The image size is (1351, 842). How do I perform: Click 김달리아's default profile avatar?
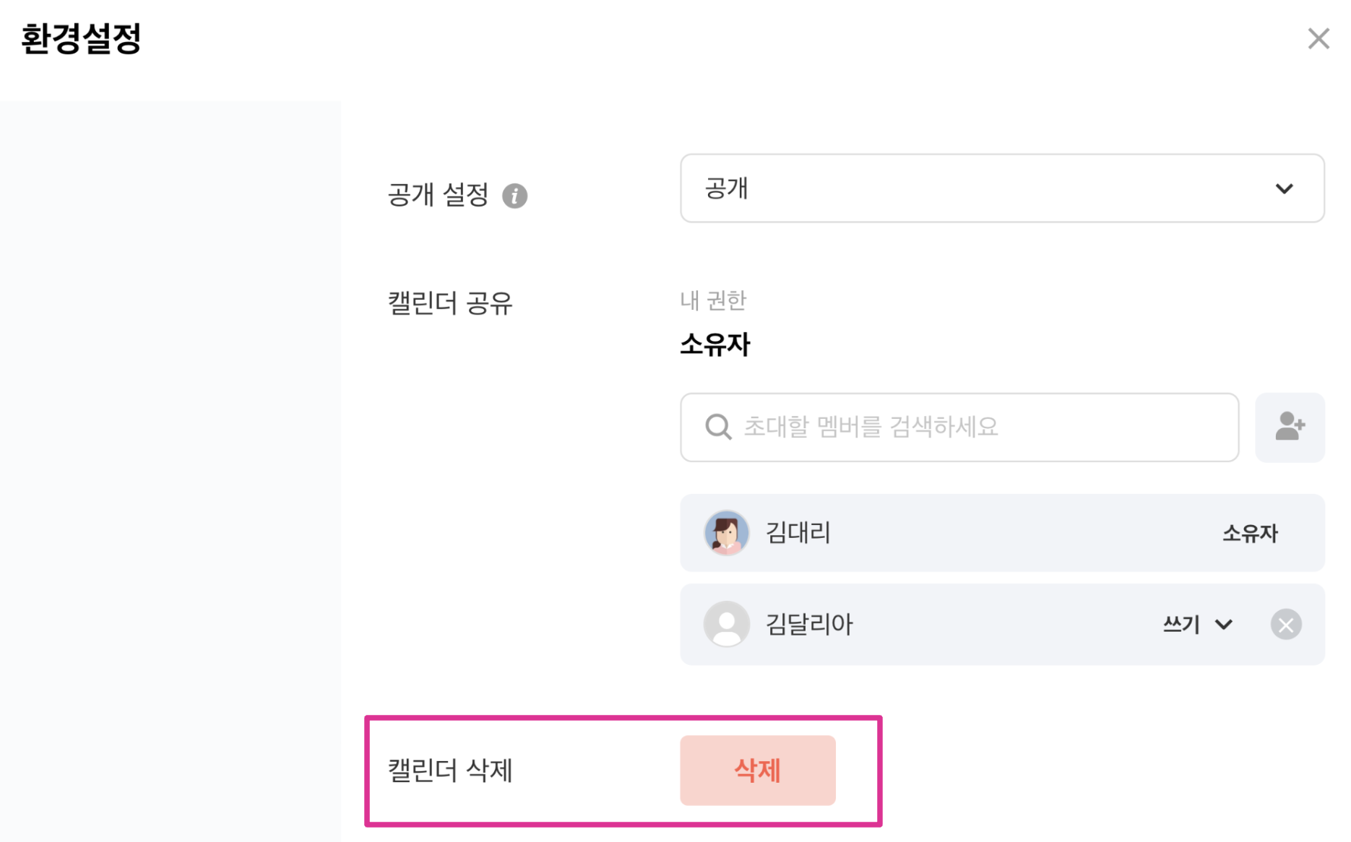(x=726, y=624)
